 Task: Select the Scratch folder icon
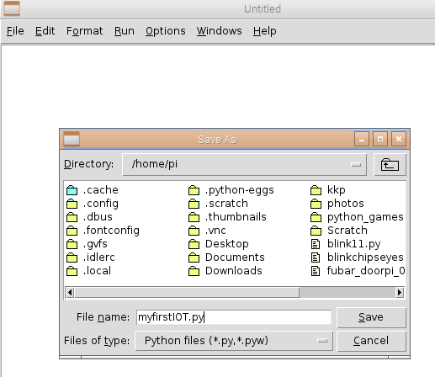click(316, 231)
